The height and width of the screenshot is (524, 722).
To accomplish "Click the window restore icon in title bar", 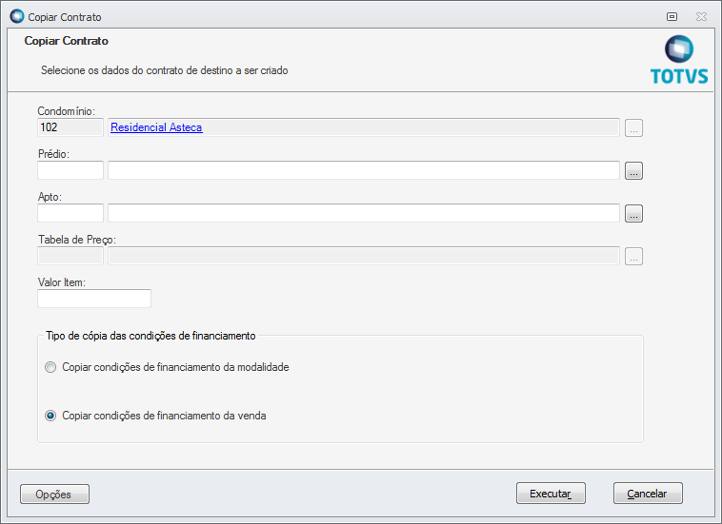I will point(672,16).
